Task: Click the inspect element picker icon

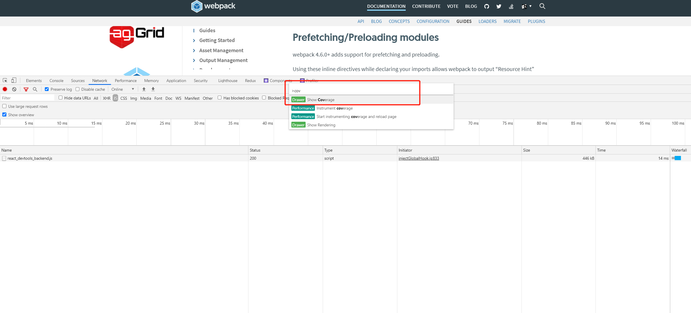Action: click(x=5, y=81)
